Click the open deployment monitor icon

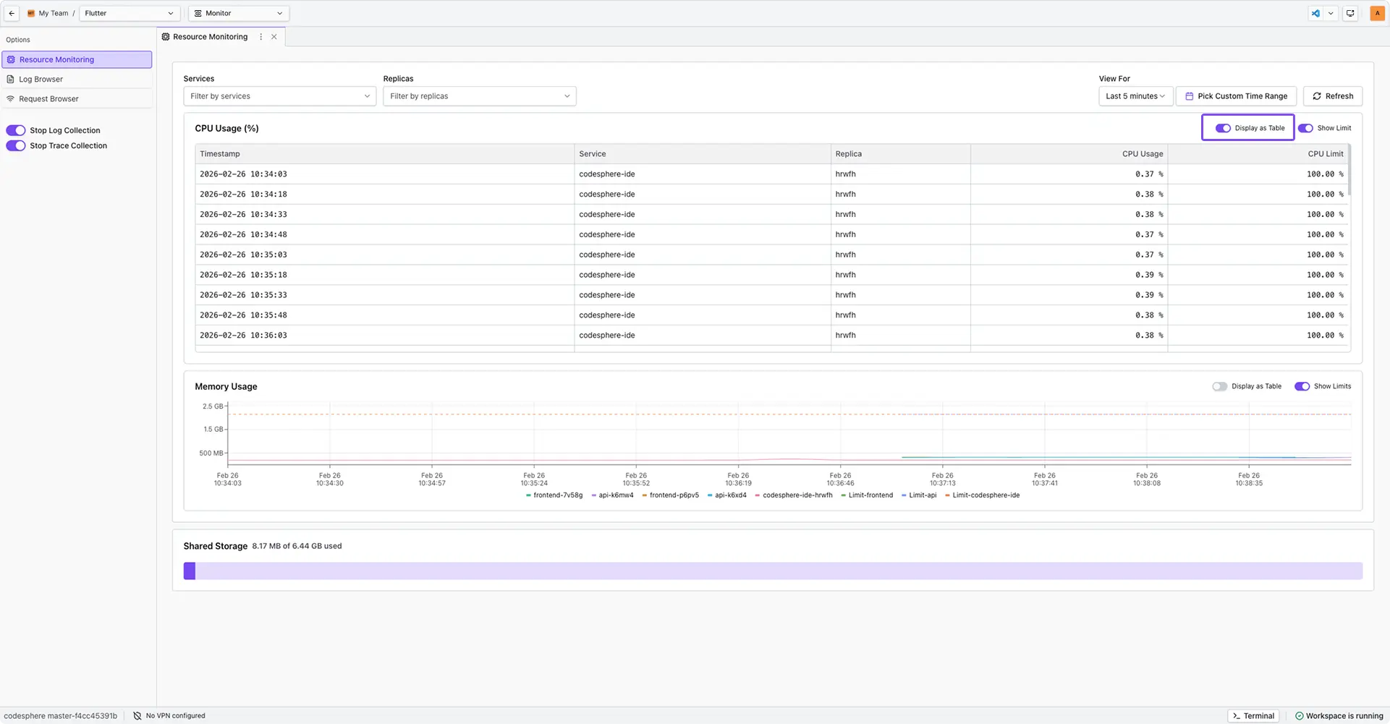click(1350, 13)
